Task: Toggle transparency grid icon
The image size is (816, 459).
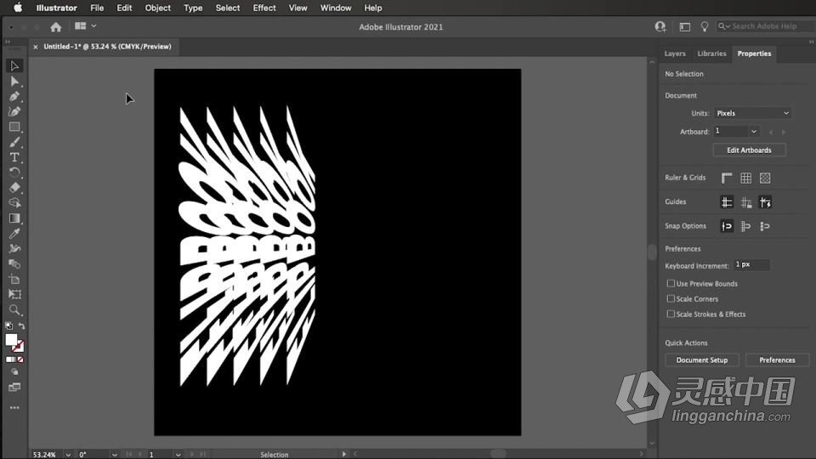Action: [765, 178]
